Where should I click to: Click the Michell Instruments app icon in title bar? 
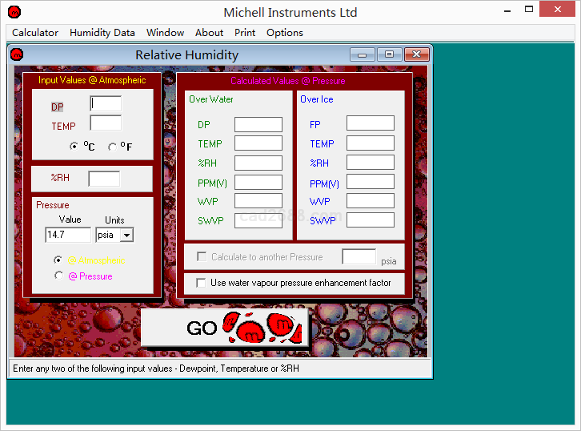coord(14,12)
